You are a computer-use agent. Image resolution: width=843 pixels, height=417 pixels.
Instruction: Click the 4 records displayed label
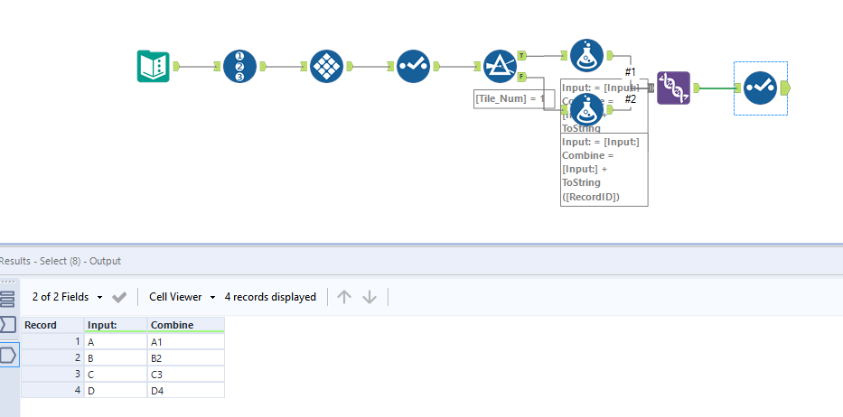(x=270, y=297)
